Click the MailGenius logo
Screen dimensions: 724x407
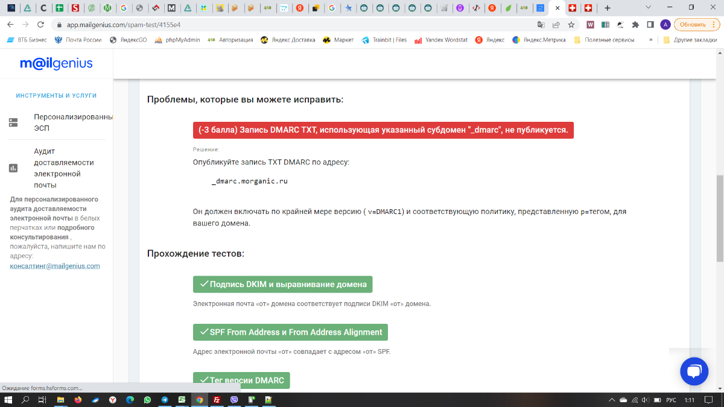click(56, 64)
